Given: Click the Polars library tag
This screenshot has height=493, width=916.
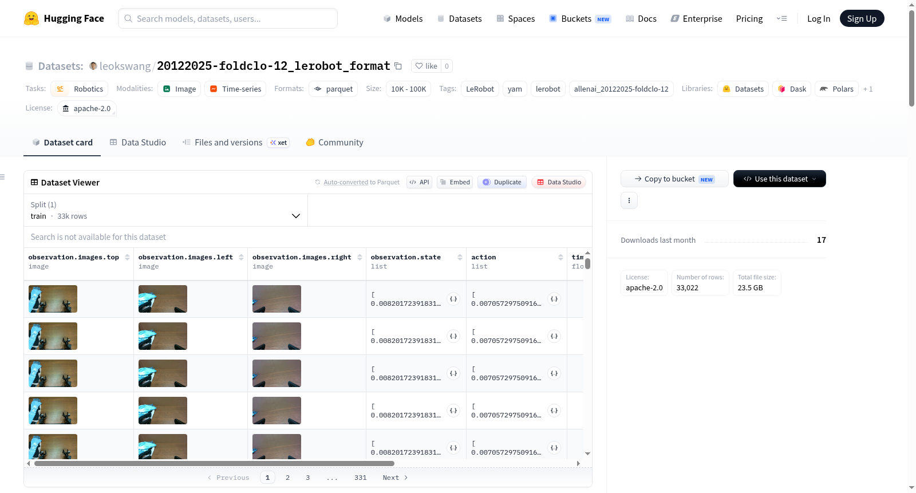Looking at the screenshot, I should point(836,89).
